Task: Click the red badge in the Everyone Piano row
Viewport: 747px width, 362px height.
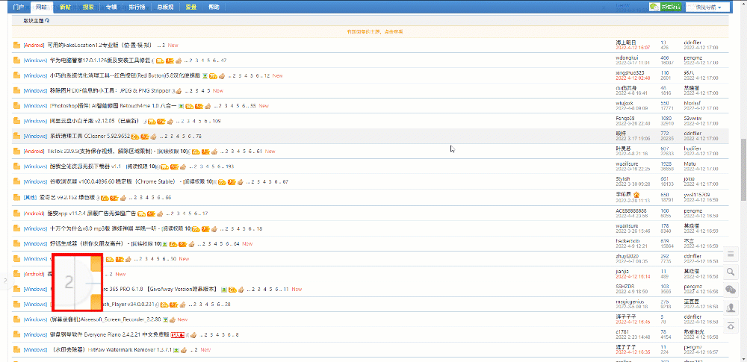Action: [x=178, y=335]
